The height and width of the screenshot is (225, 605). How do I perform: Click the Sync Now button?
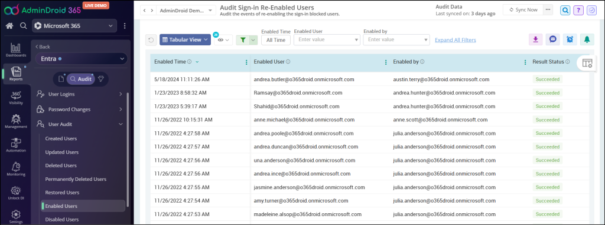(x=523, y=10)
